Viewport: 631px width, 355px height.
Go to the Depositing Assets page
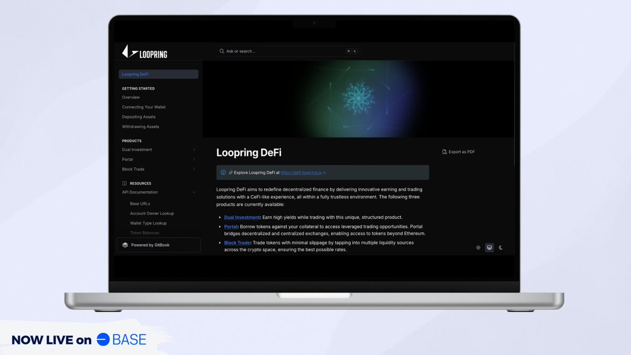point(139,117)
